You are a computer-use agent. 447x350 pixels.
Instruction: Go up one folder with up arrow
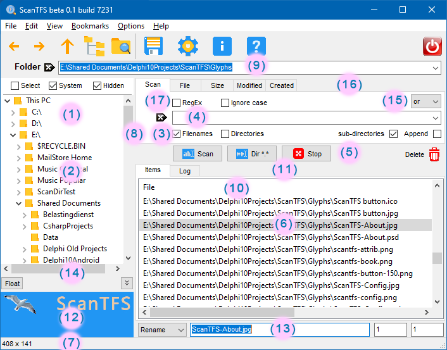(67, 46)
